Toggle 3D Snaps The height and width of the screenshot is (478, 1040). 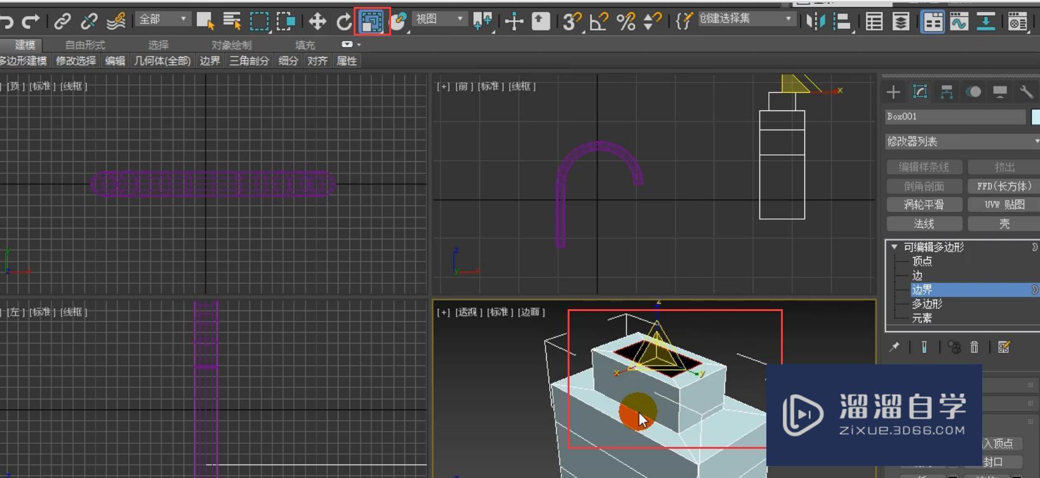pos(571,22)
